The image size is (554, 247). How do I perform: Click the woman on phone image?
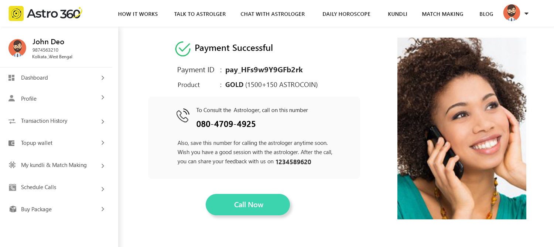[x=462, y=128]
